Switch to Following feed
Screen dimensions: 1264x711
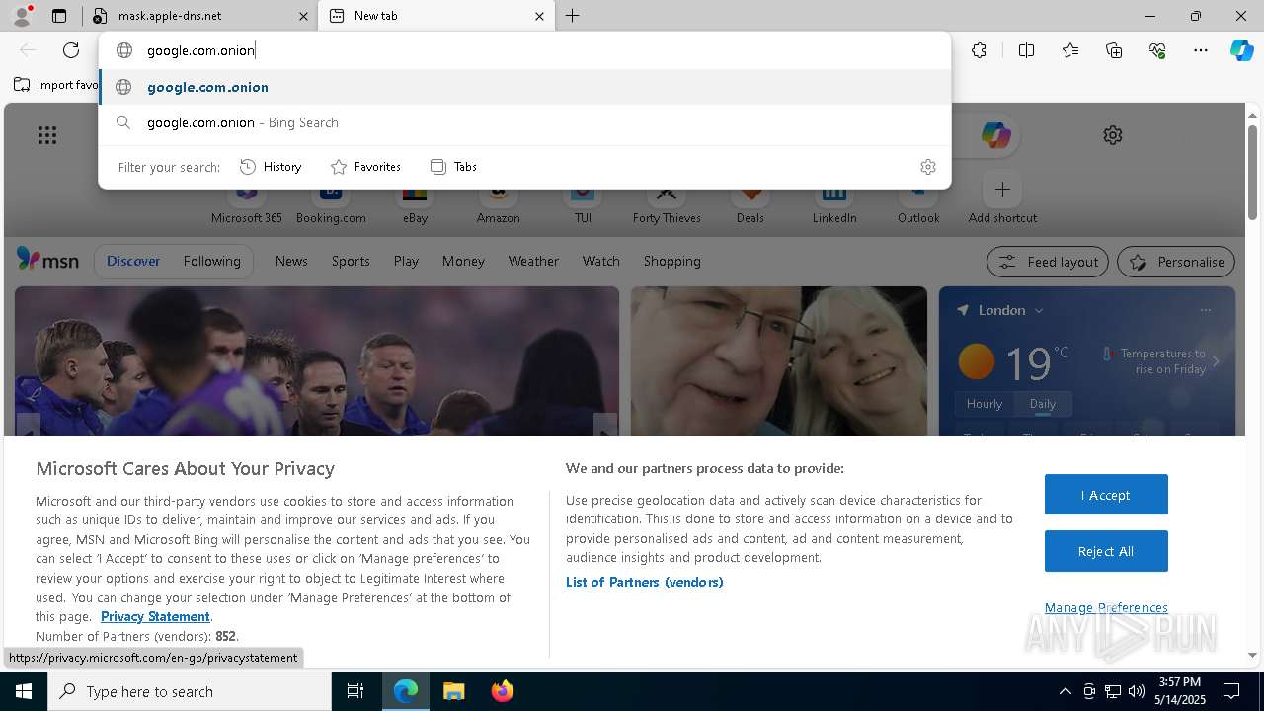pos(211,261)
